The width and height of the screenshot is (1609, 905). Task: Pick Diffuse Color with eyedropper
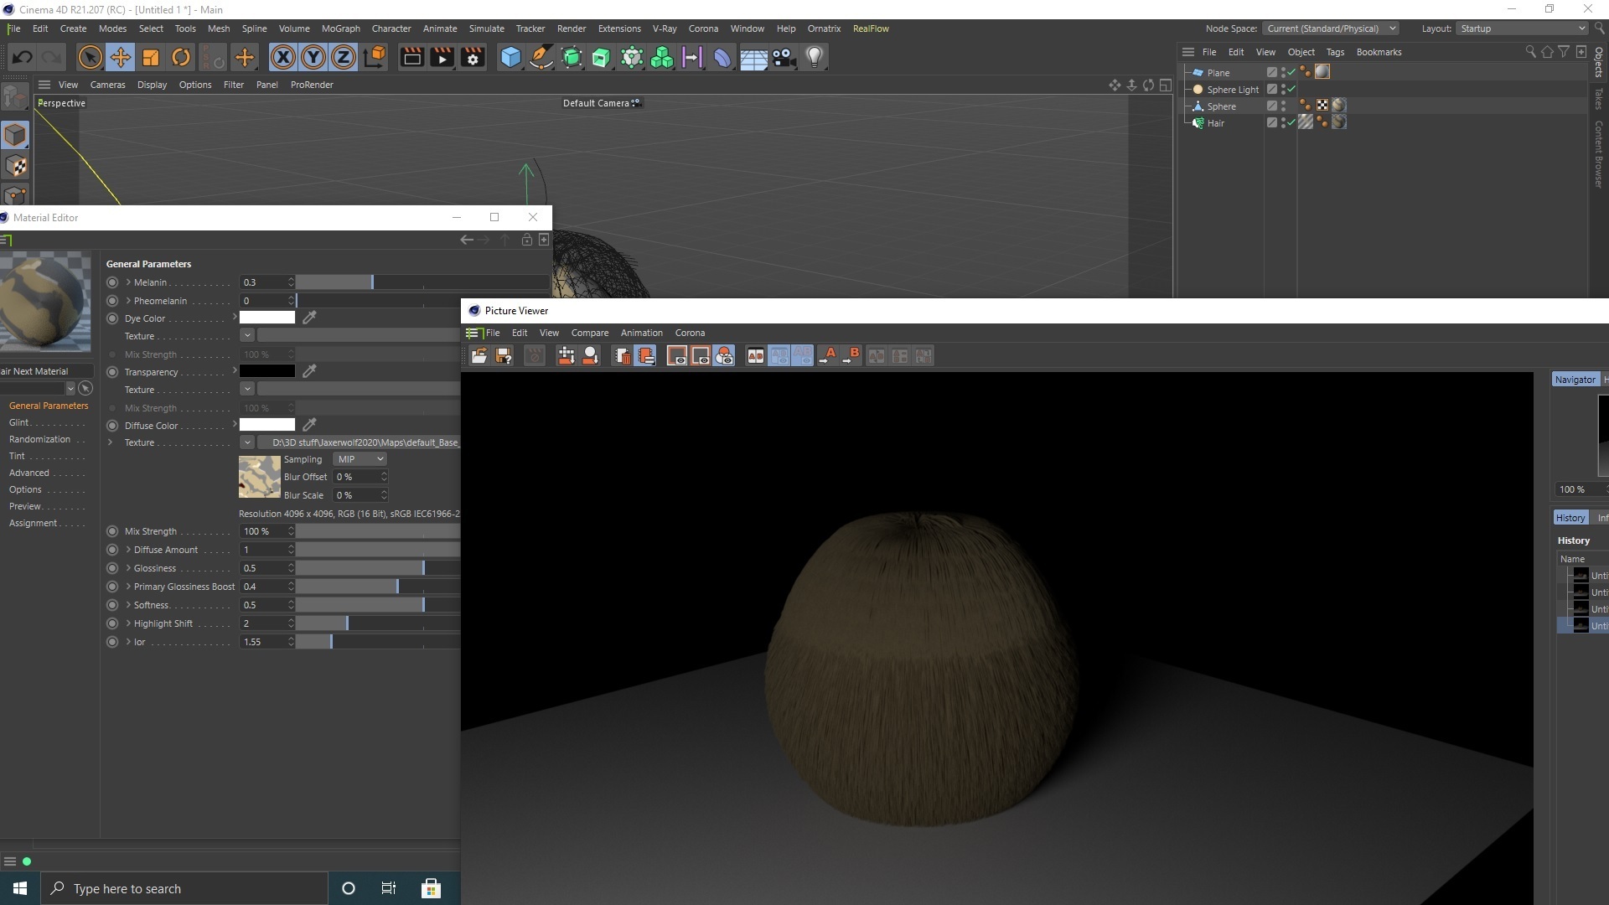pos(309,425)
